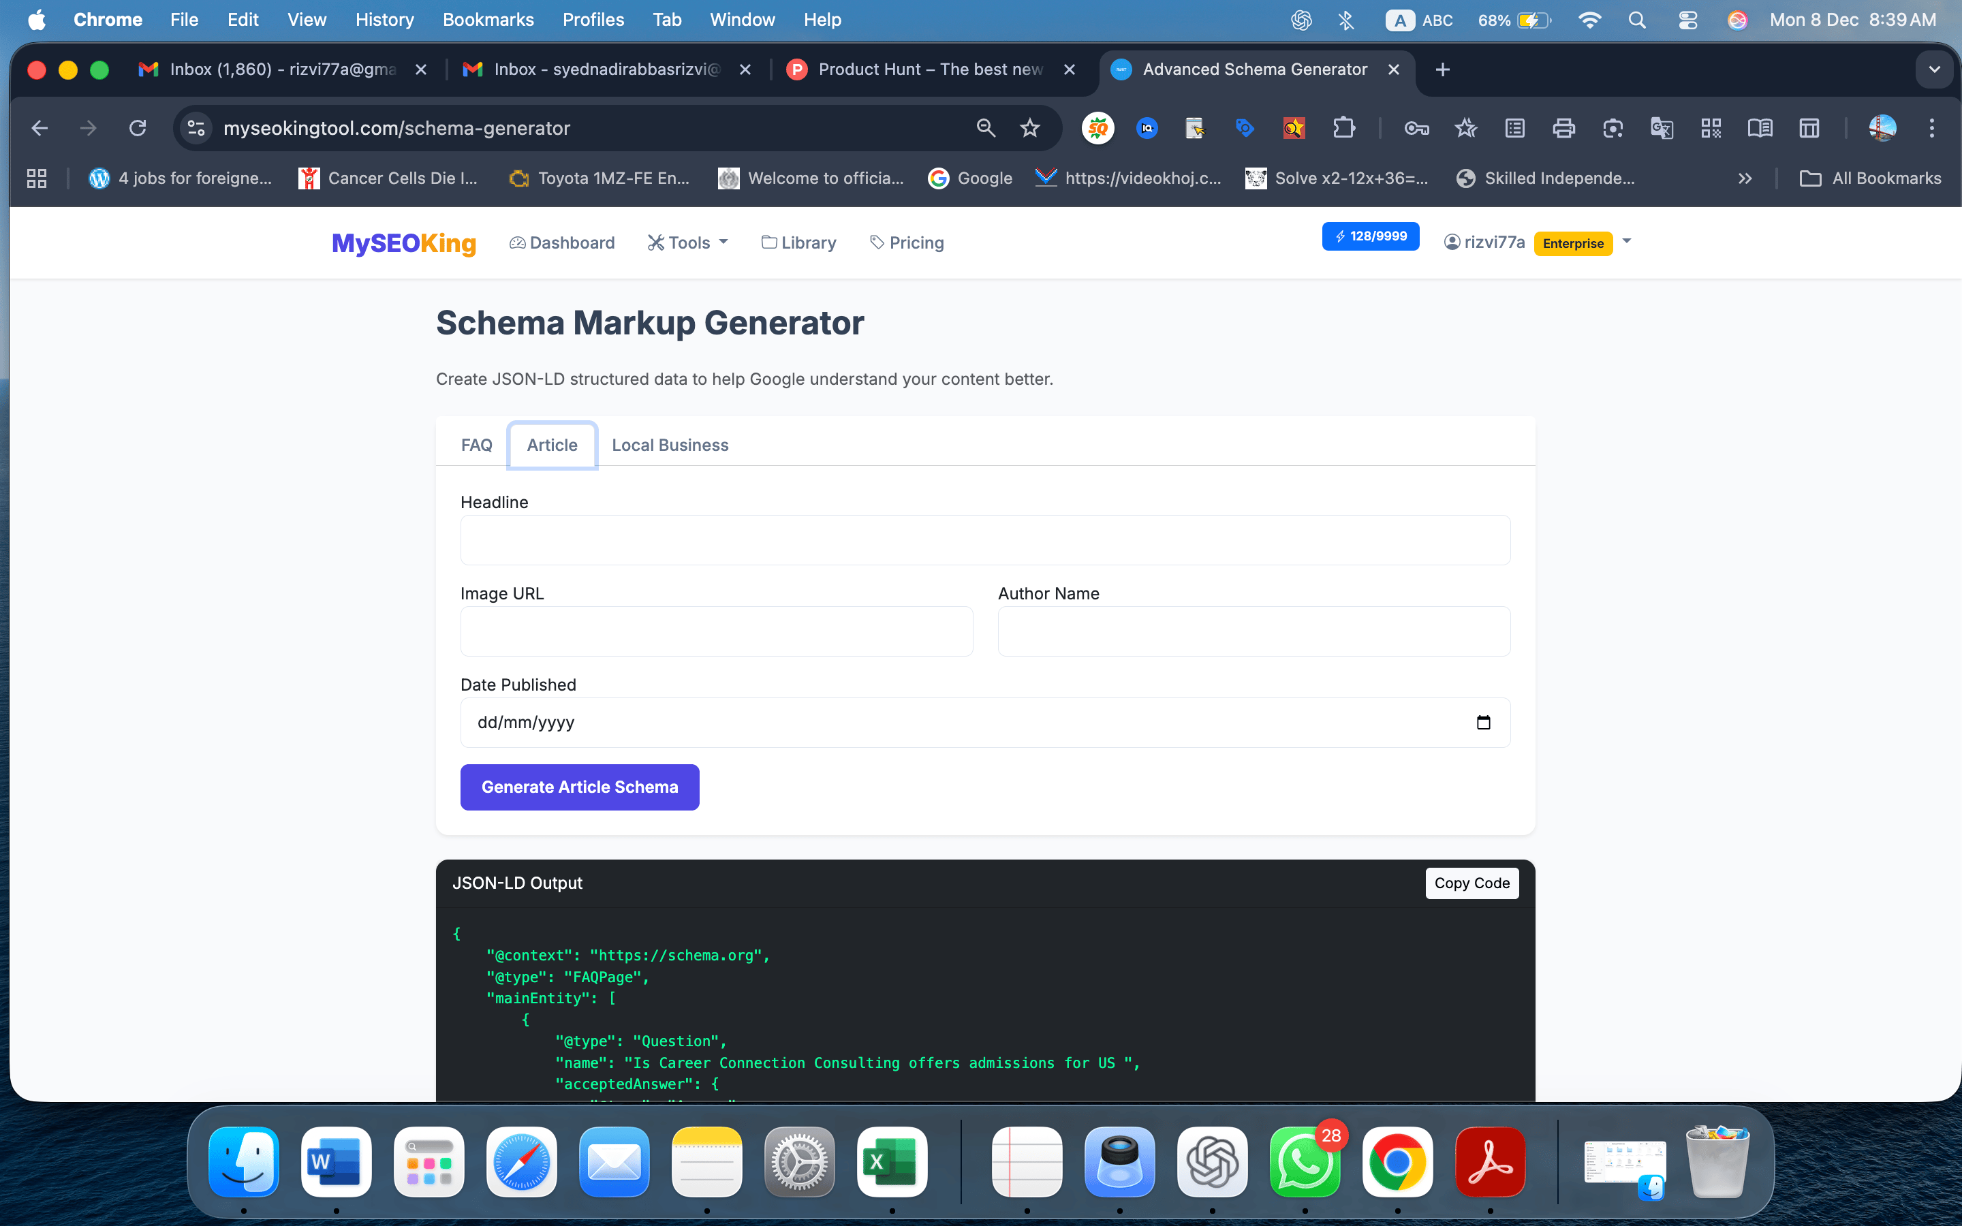Open the Pricing link in navbar

click(x=907, y=242)
